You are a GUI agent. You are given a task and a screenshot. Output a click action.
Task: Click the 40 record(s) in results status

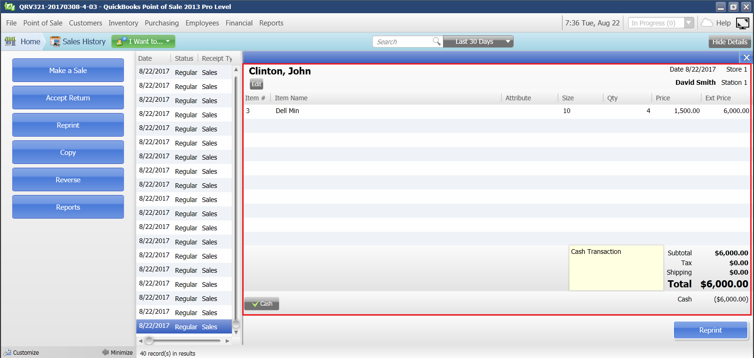tap(168, 353)
